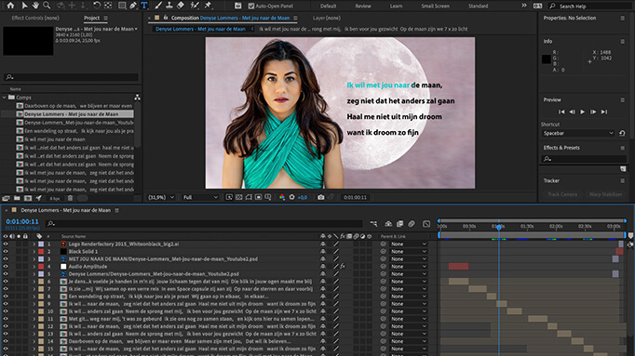Open the Full resolution dropdown

coord(200,197)
